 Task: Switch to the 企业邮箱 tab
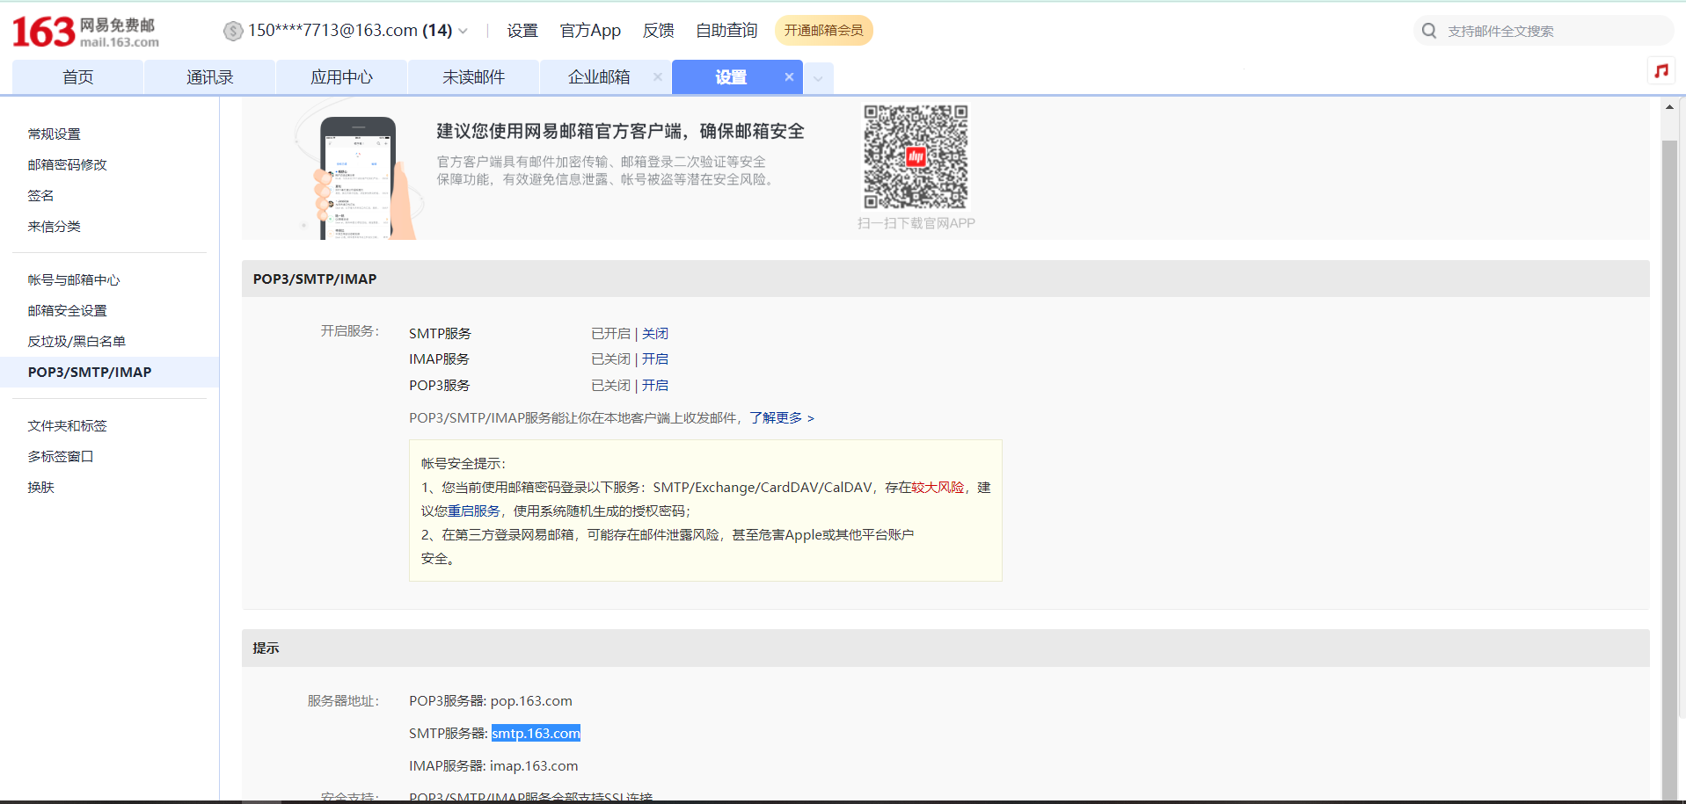point(599,77)
